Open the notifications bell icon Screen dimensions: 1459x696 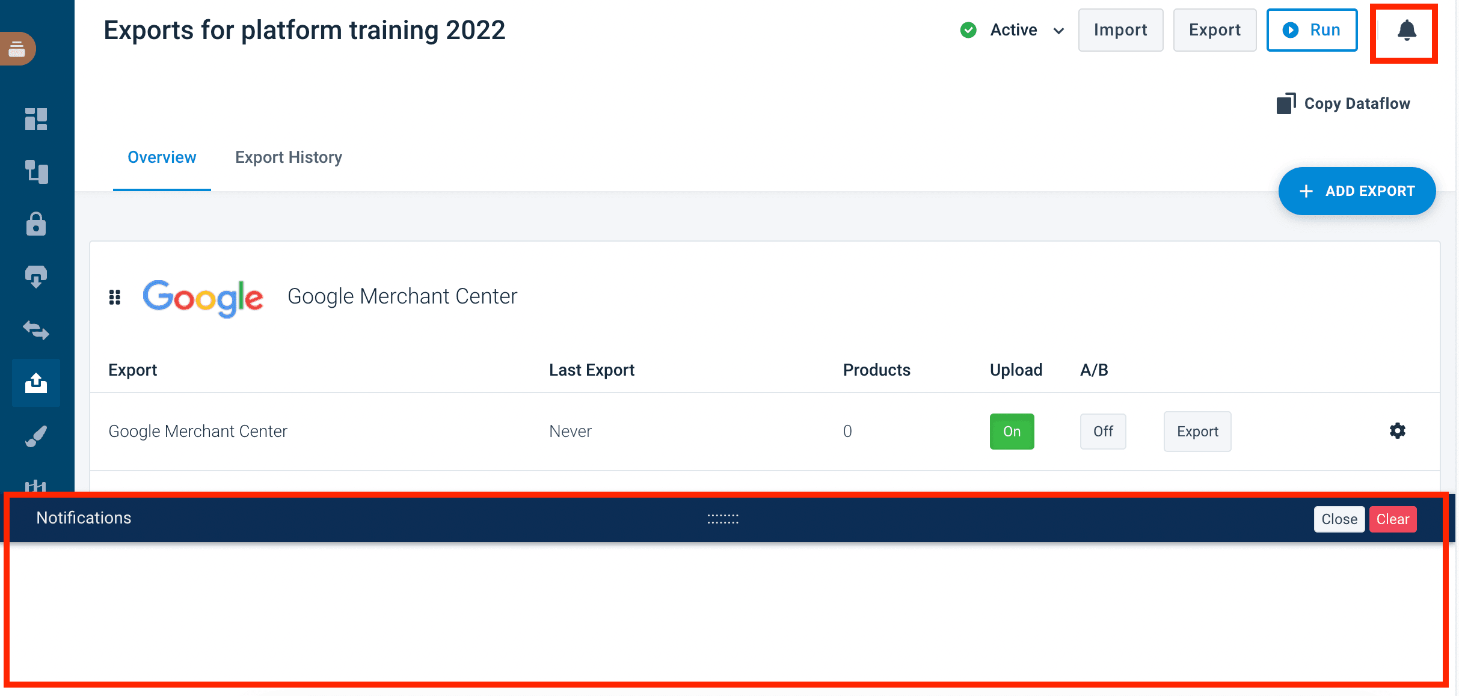(x=1406, y=30)
